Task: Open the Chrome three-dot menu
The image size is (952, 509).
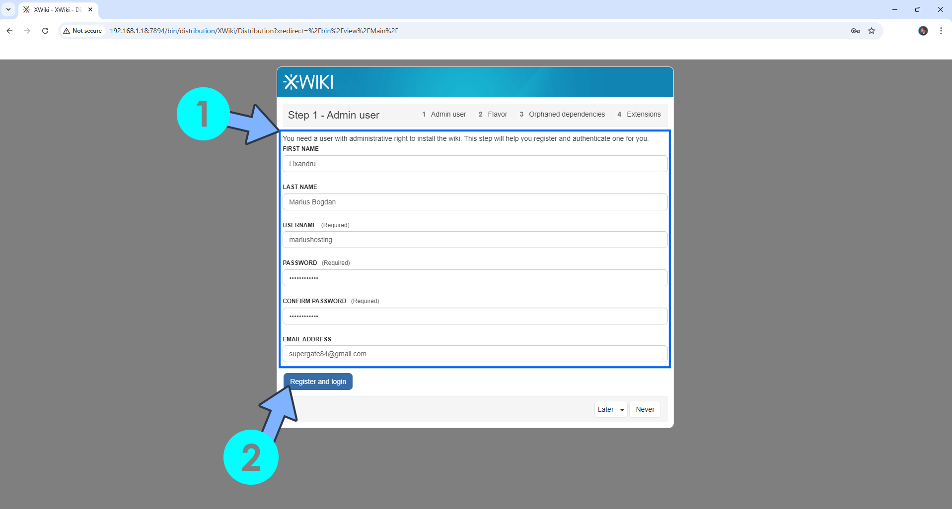Action: (x=941, y=31)
